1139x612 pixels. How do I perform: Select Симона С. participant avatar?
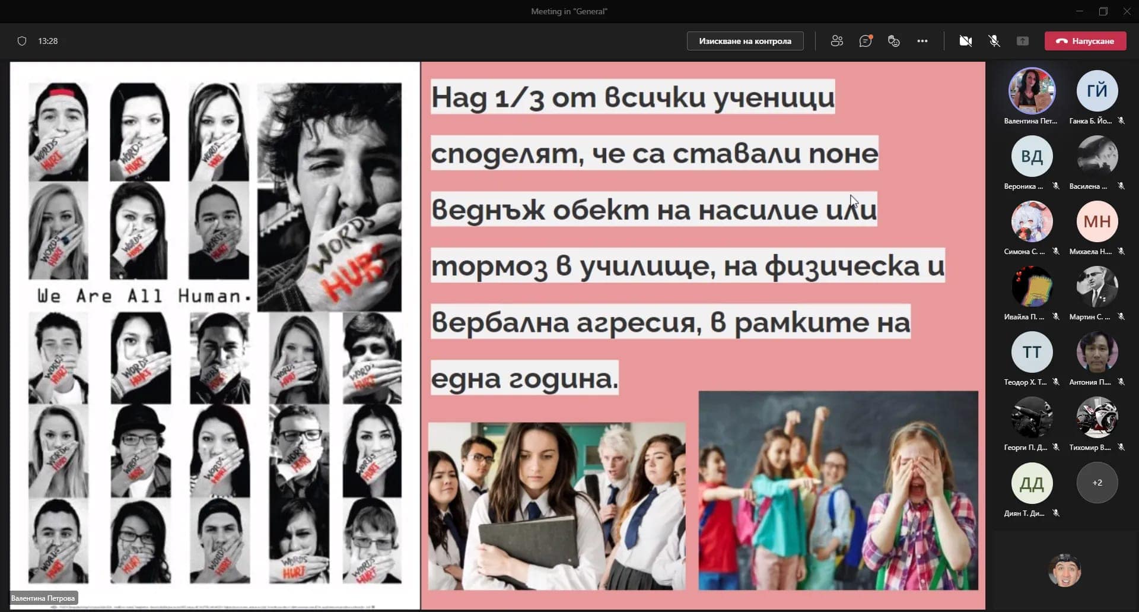click(1032, 221)
